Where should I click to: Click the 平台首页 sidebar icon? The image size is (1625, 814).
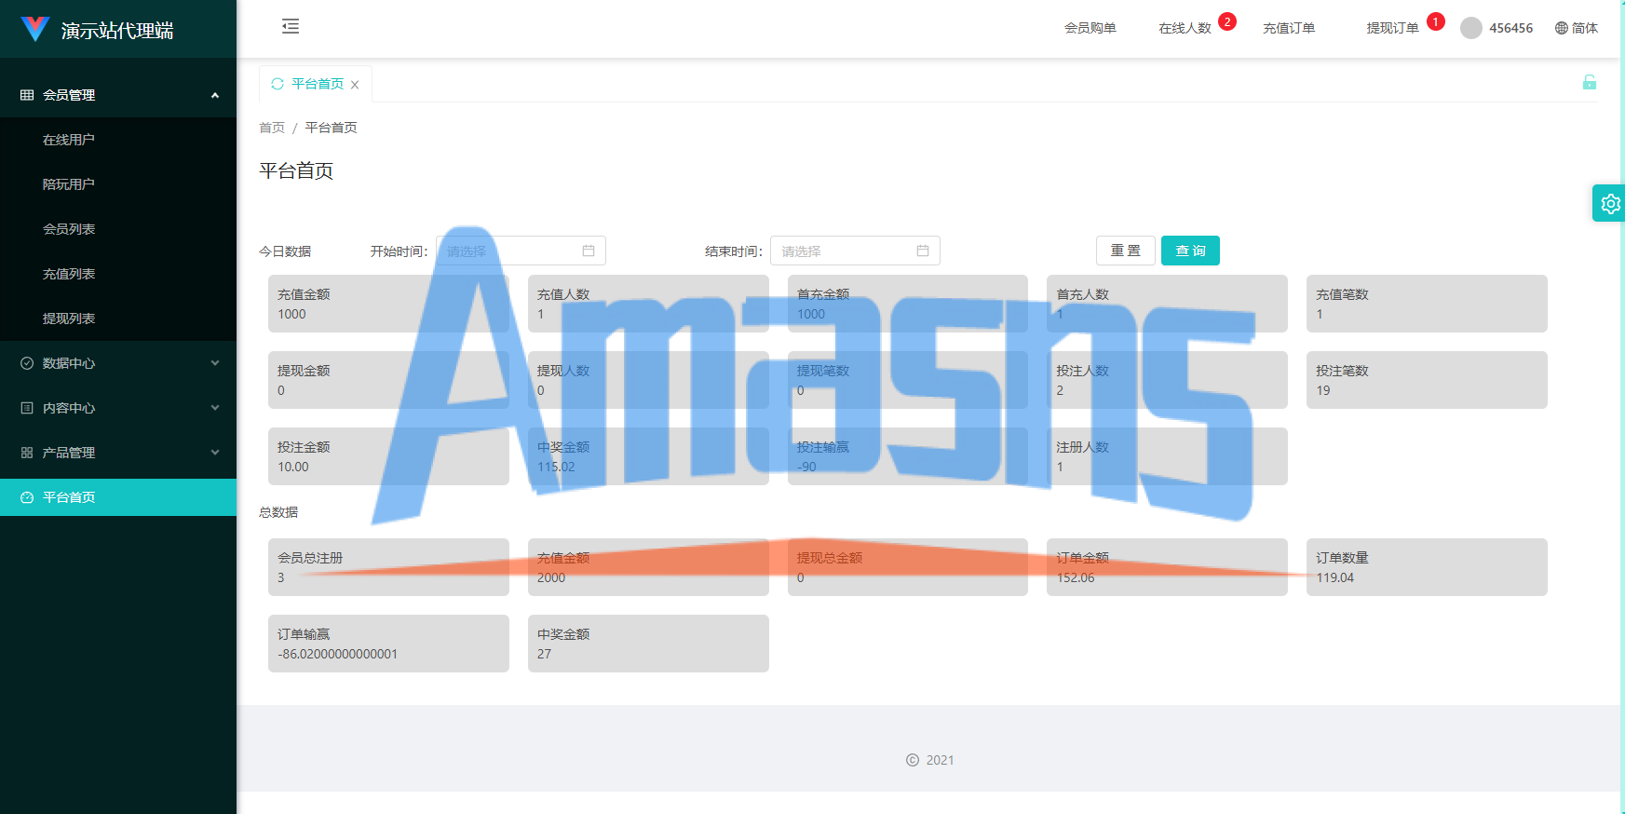[27, 497]
